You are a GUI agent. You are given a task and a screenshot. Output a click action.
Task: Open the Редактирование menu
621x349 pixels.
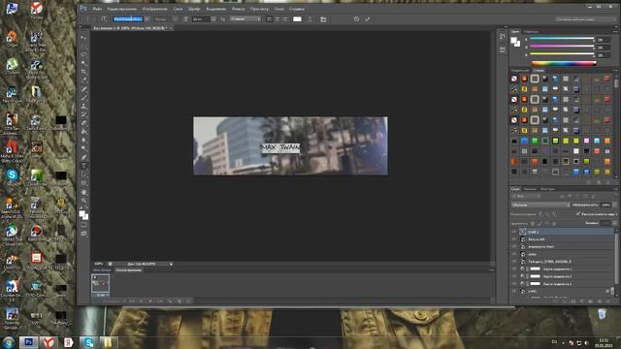tap(121, 9)
